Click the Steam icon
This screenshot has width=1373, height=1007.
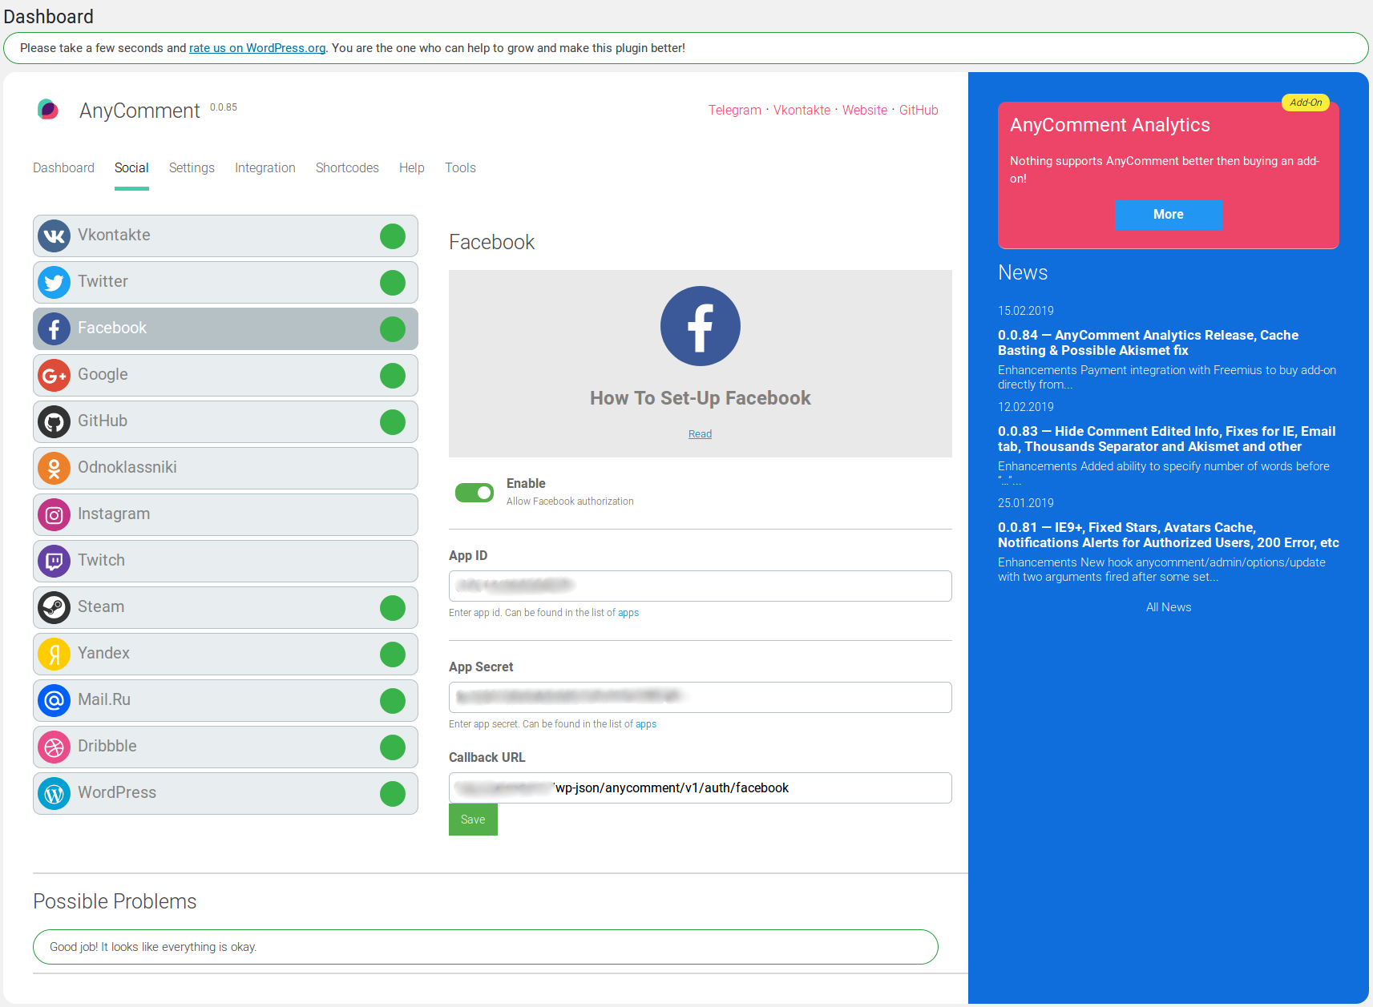54,608
